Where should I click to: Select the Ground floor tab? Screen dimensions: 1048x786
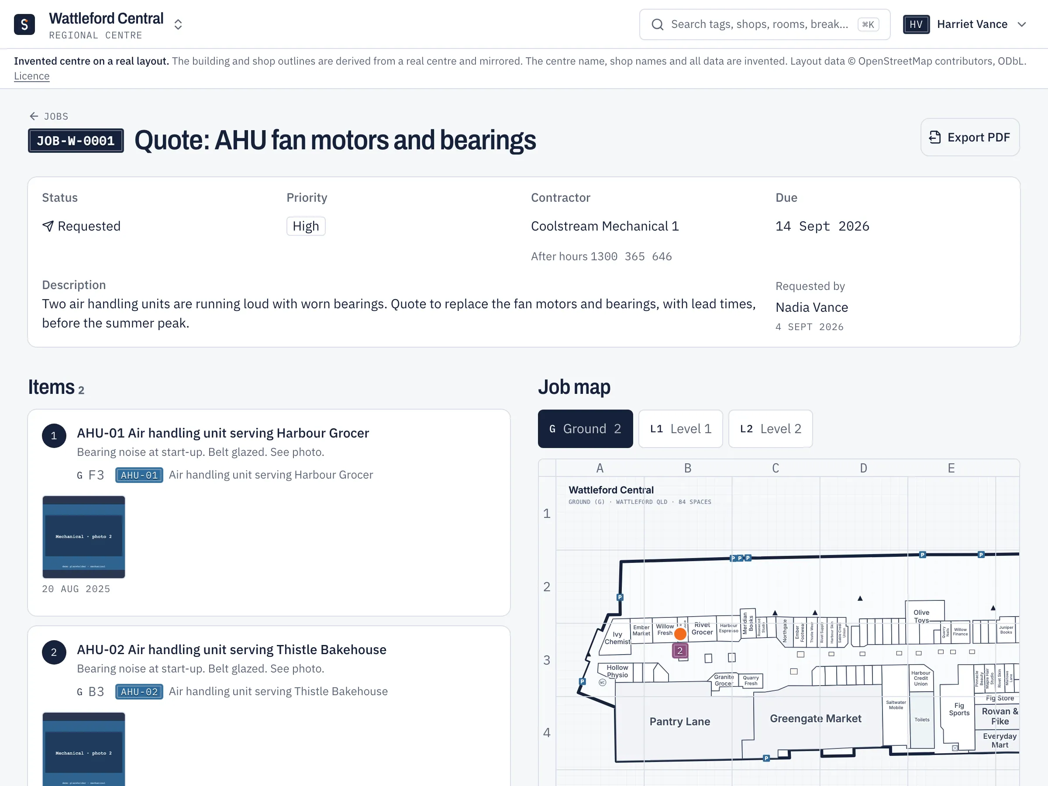pyautogui.click(x=585, y=429)
